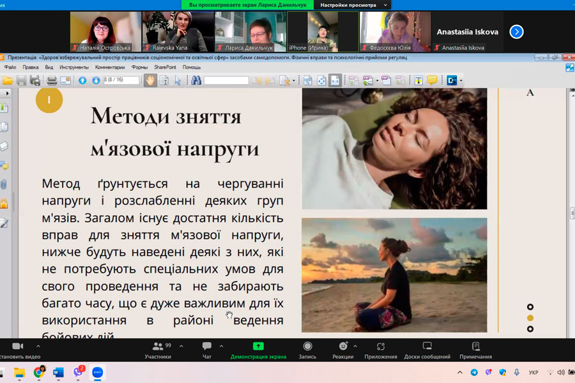
Task: Click the binoculars search icon
Action: pos(196,80)
